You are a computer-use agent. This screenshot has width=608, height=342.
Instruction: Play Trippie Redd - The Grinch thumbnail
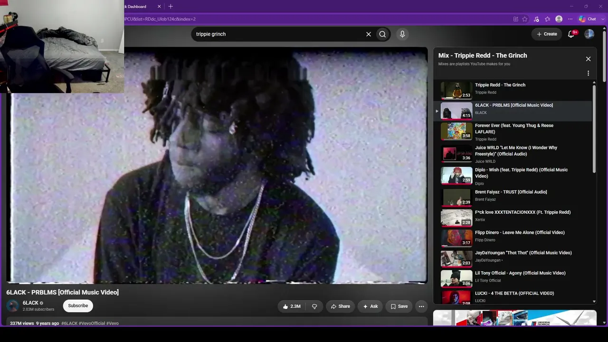(x=456, y=90)
